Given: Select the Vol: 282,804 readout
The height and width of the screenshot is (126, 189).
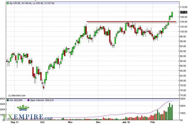Looking at the screenshot, I should (x=16, y=100).
